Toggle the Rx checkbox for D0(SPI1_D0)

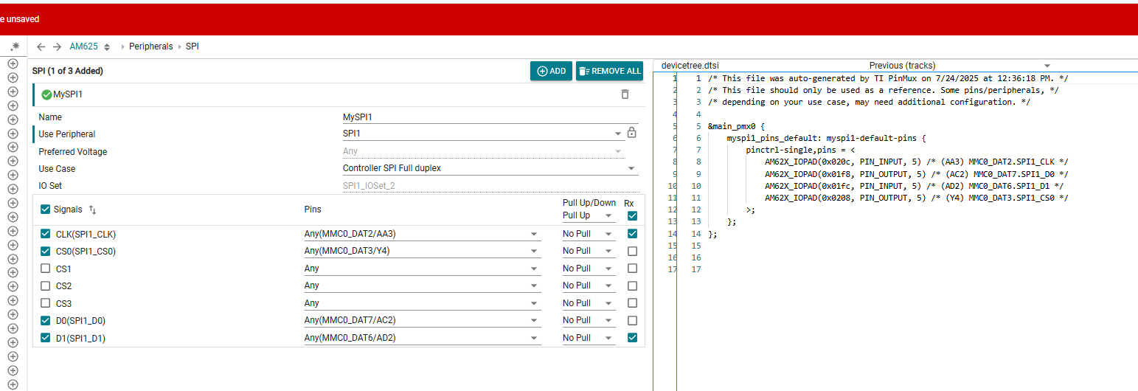tap(632, 320)
